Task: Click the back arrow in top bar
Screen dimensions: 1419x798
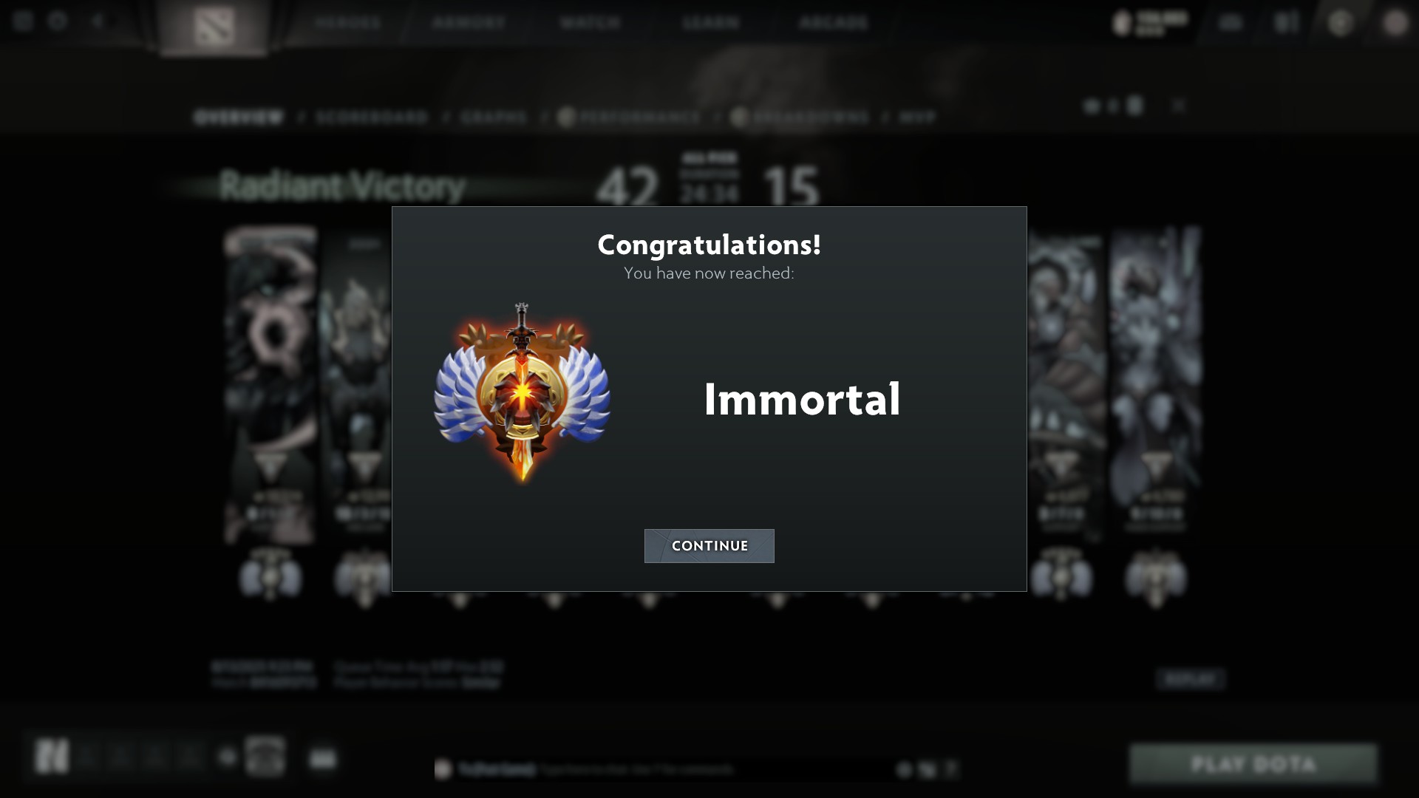Action: [x=97, y=21]
